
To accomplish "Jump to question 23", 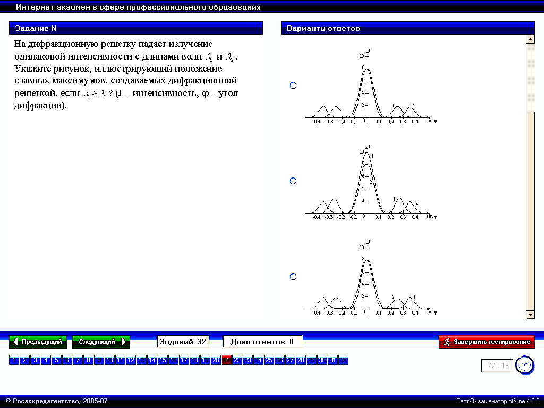I will pos(248,360).
